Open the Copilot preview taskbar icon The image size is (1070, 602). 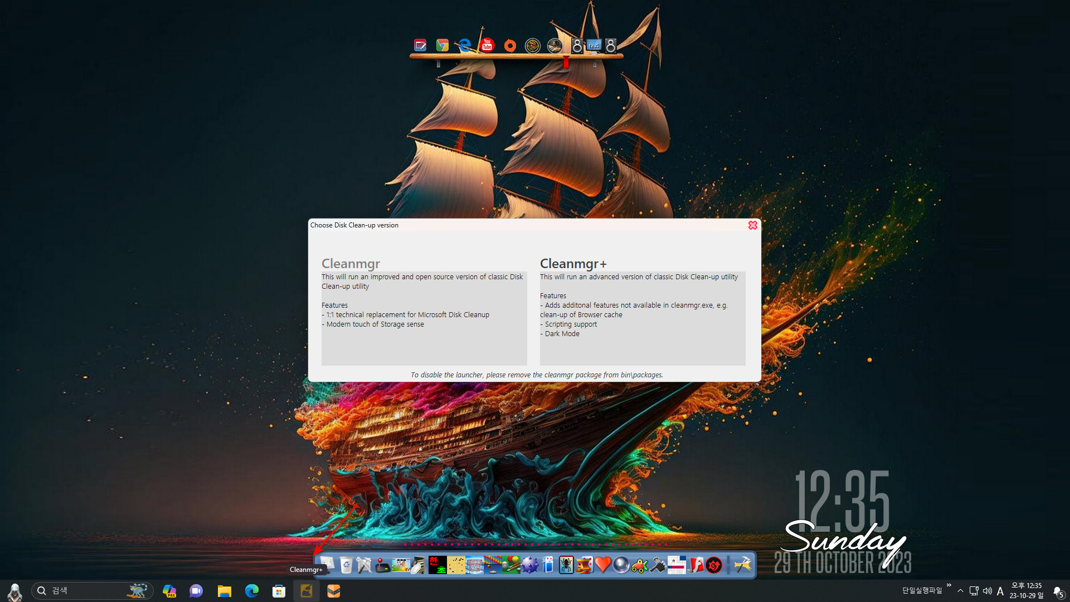coord(169,591)
